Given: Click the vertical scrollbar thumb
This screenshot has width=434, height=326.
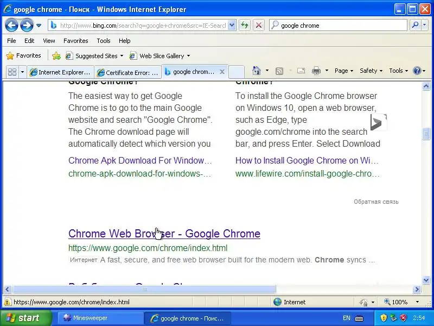Looking at the screenshot, I should pyautogui.click(x=426, y=134).
